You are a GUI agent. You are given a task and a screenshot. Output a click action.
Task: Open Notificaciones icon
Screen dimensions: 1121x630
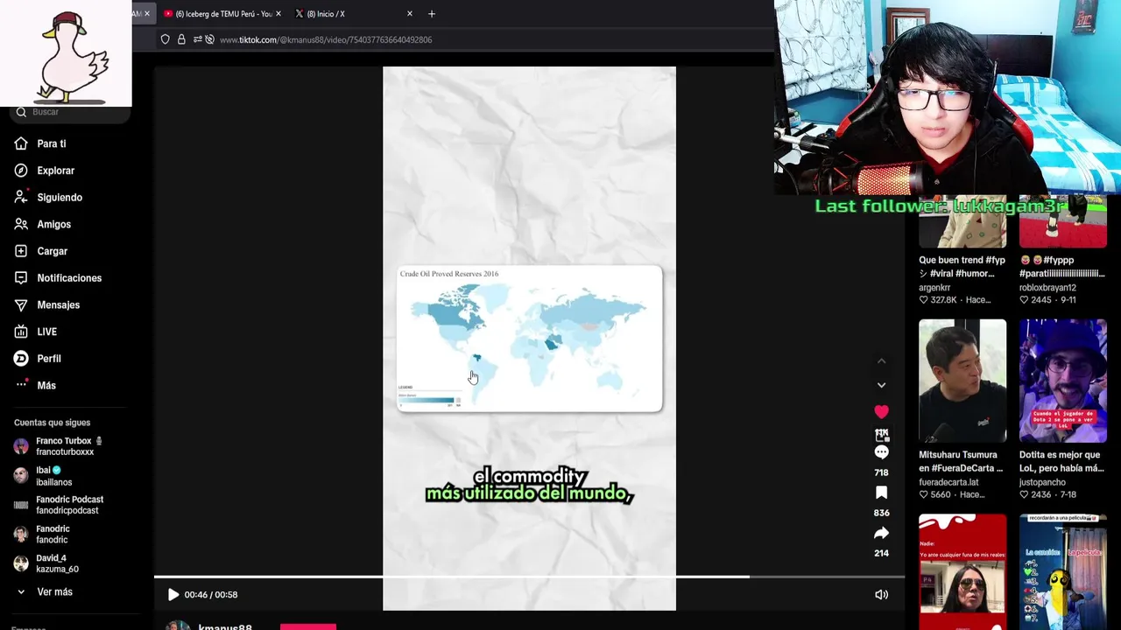(21, 278)
